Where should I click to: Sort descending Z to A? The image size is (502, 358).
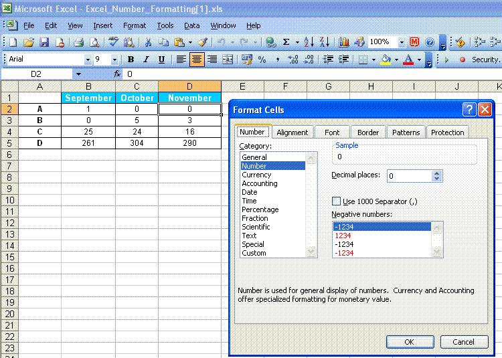[325, 42]
